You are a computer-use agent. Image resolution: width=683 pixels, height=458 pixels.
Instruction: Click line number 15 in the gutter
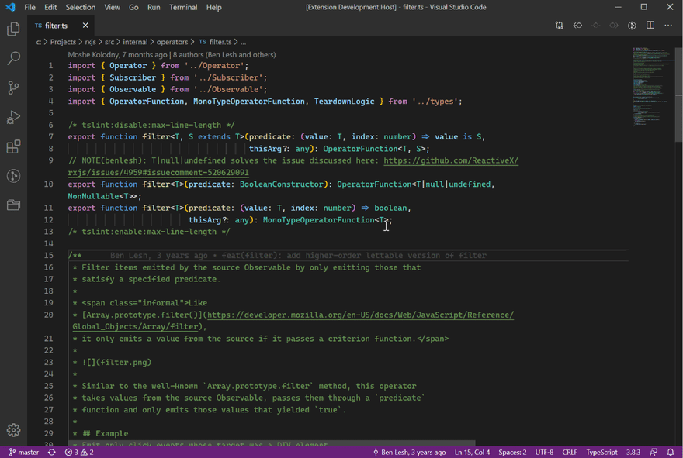point(48,255)
